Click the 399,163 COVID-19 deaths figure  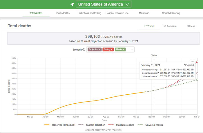(x=104, y=37)
